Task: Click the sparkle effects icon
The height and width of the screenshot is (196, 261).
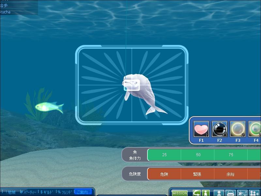Action: pos(242,193)
